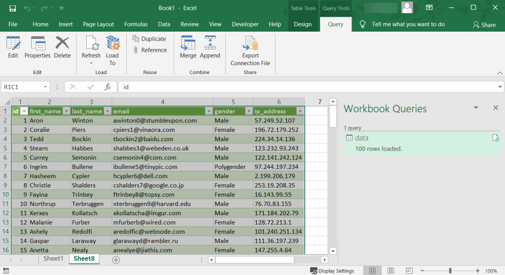Switch to Sheet1 tab
Screen dimensions: 505x275
click(x=53, y=259)
